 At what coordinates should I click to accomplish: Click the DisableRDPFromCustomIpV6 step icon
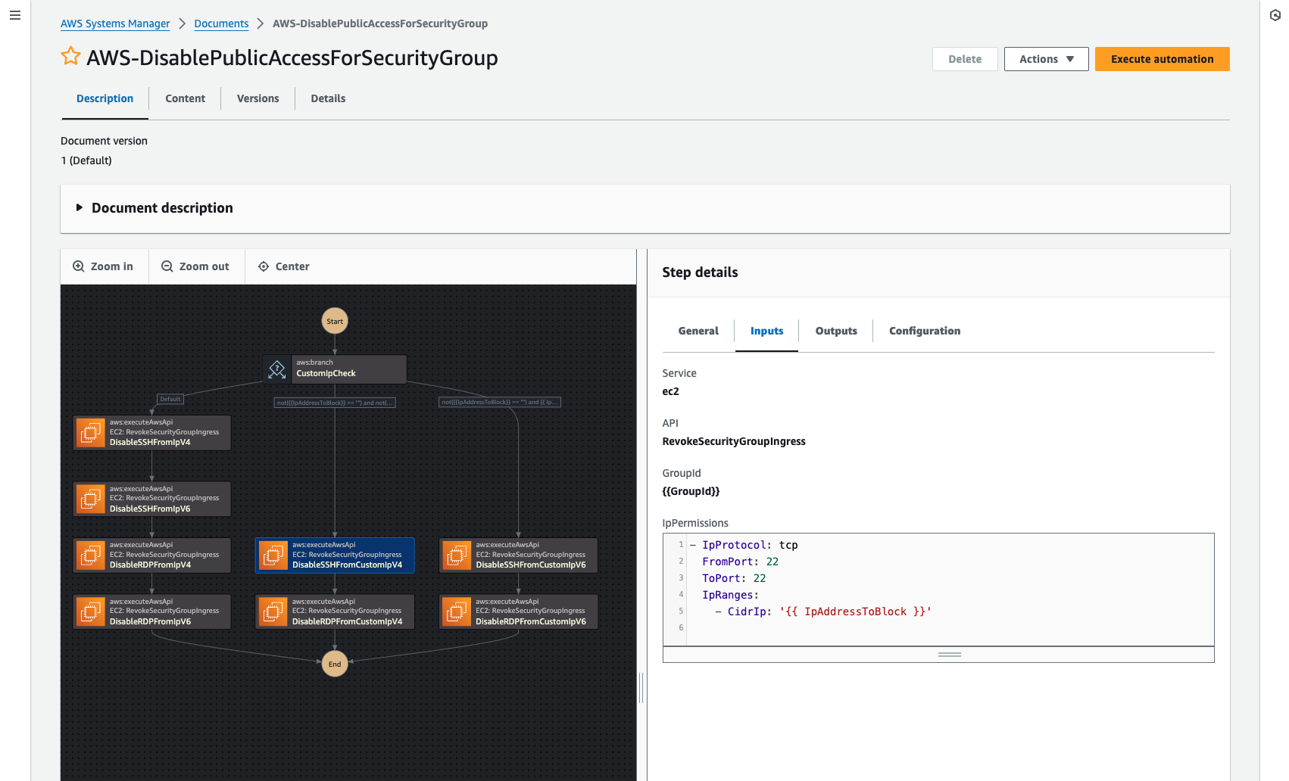[x=457, y=611]
